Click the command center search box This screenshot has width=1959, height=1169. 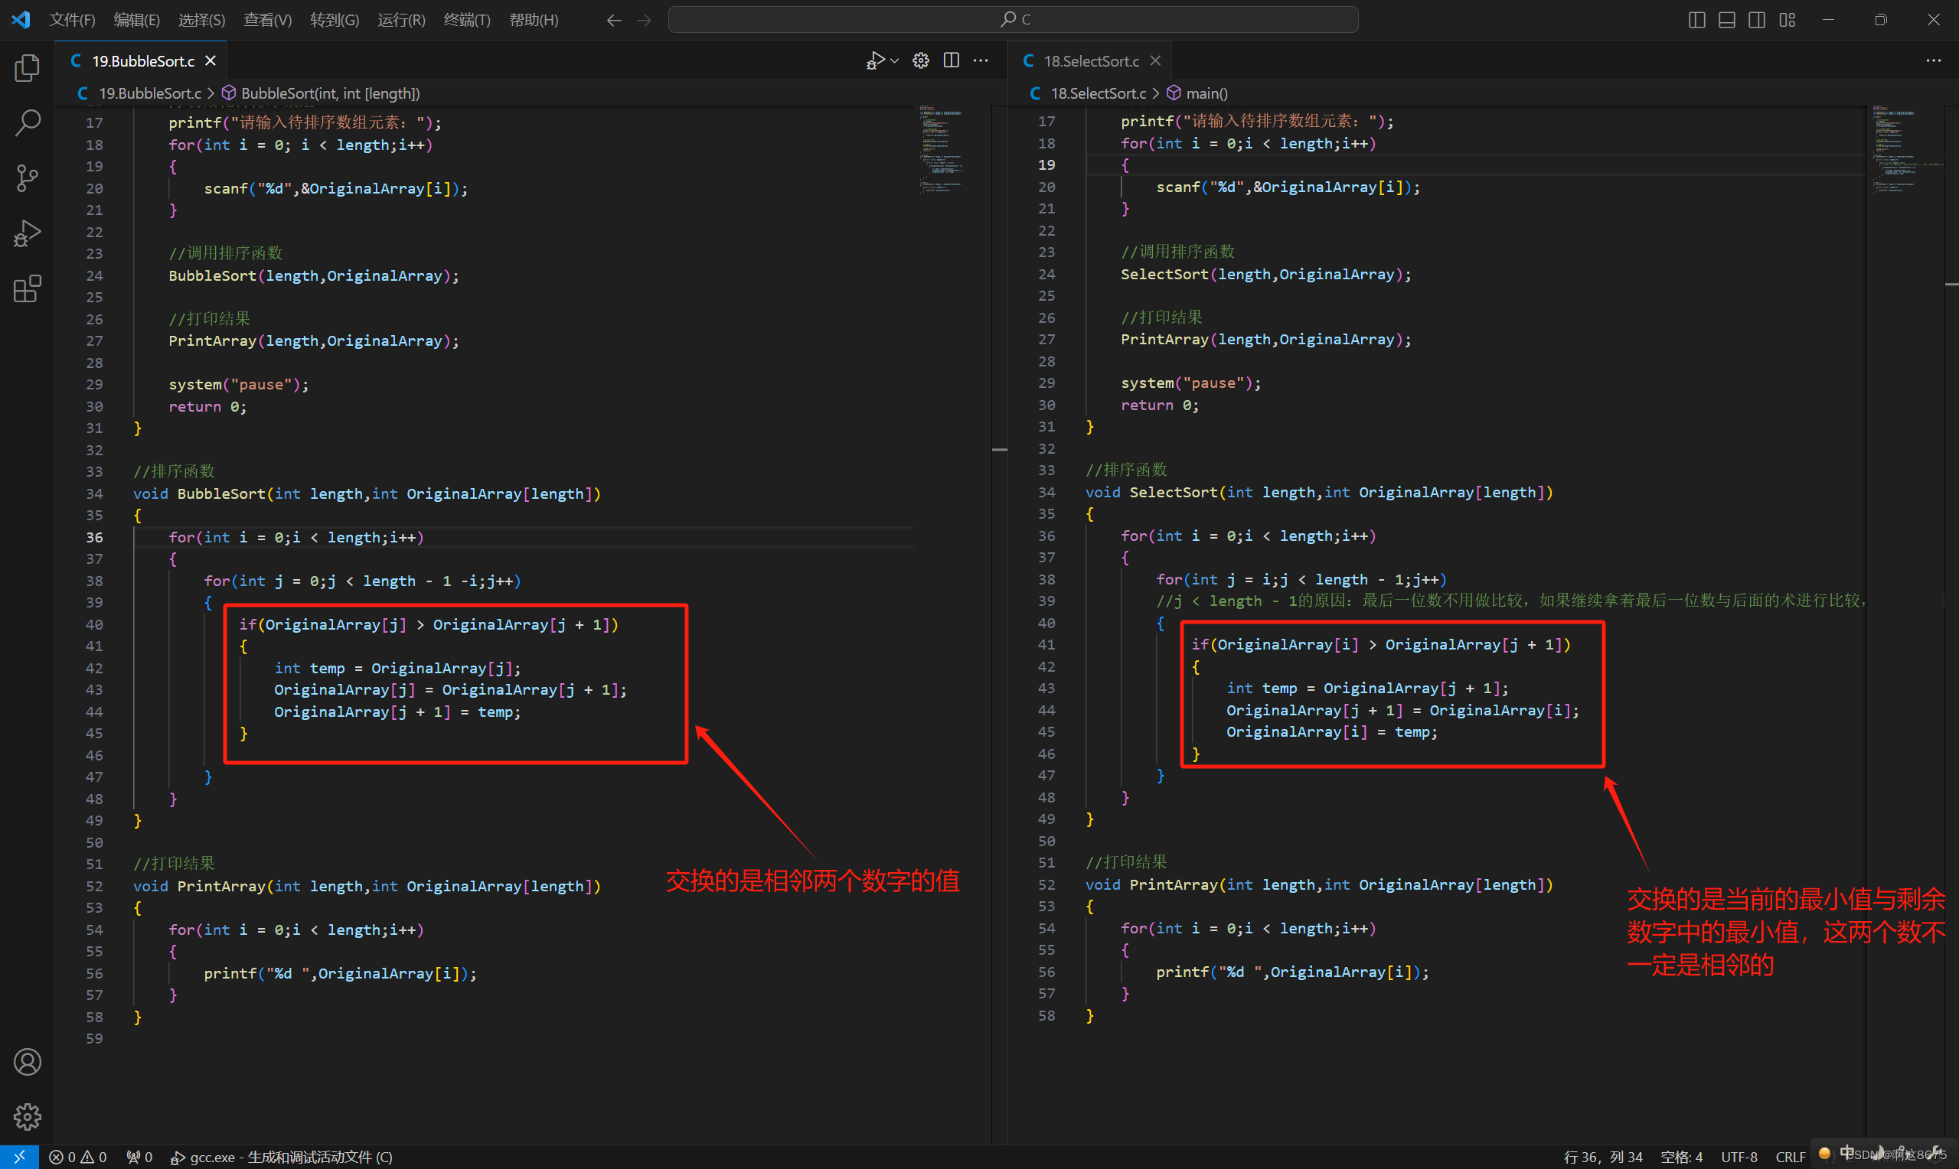(1013, 20)
